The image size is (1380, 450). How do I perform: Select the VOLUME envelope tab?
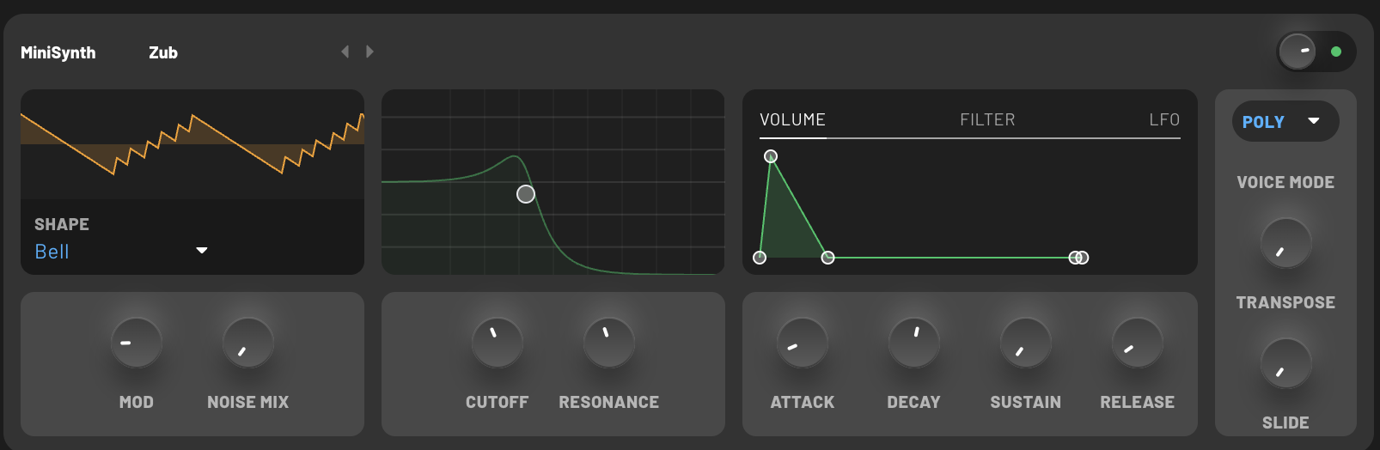[x=792, y=120]
